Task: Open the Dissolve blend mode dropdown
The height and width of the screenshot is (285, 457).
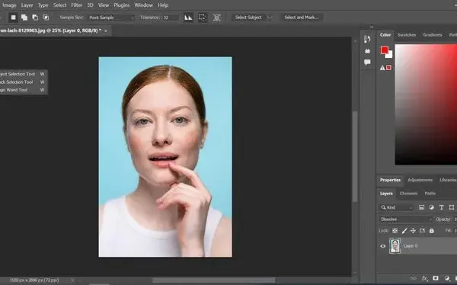Action: [405, 219]
